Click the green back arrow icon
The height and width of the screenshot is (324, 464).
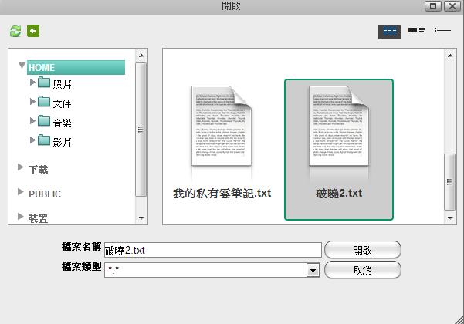pos(33,31)
